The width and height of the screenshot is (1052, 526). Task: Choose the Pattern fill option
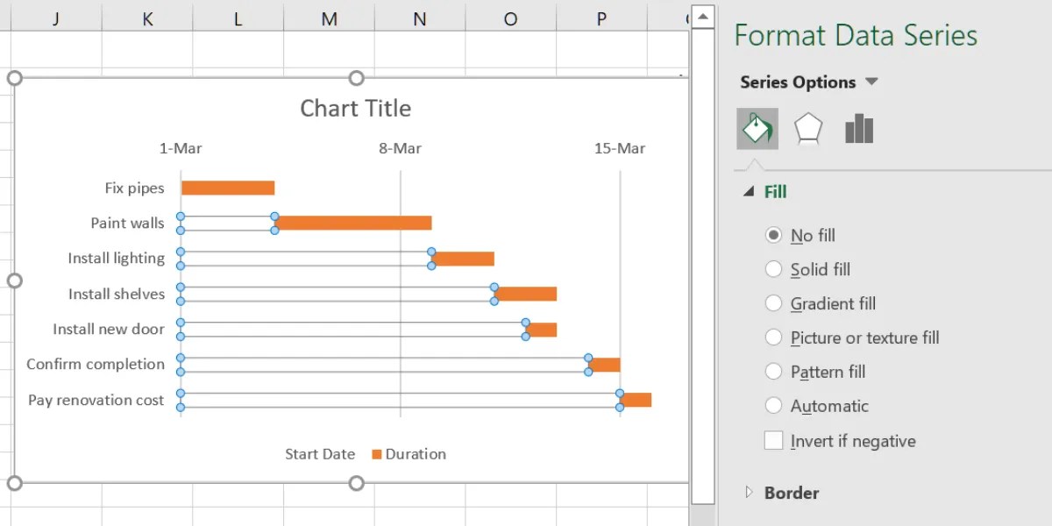click(x=775, y=372)
